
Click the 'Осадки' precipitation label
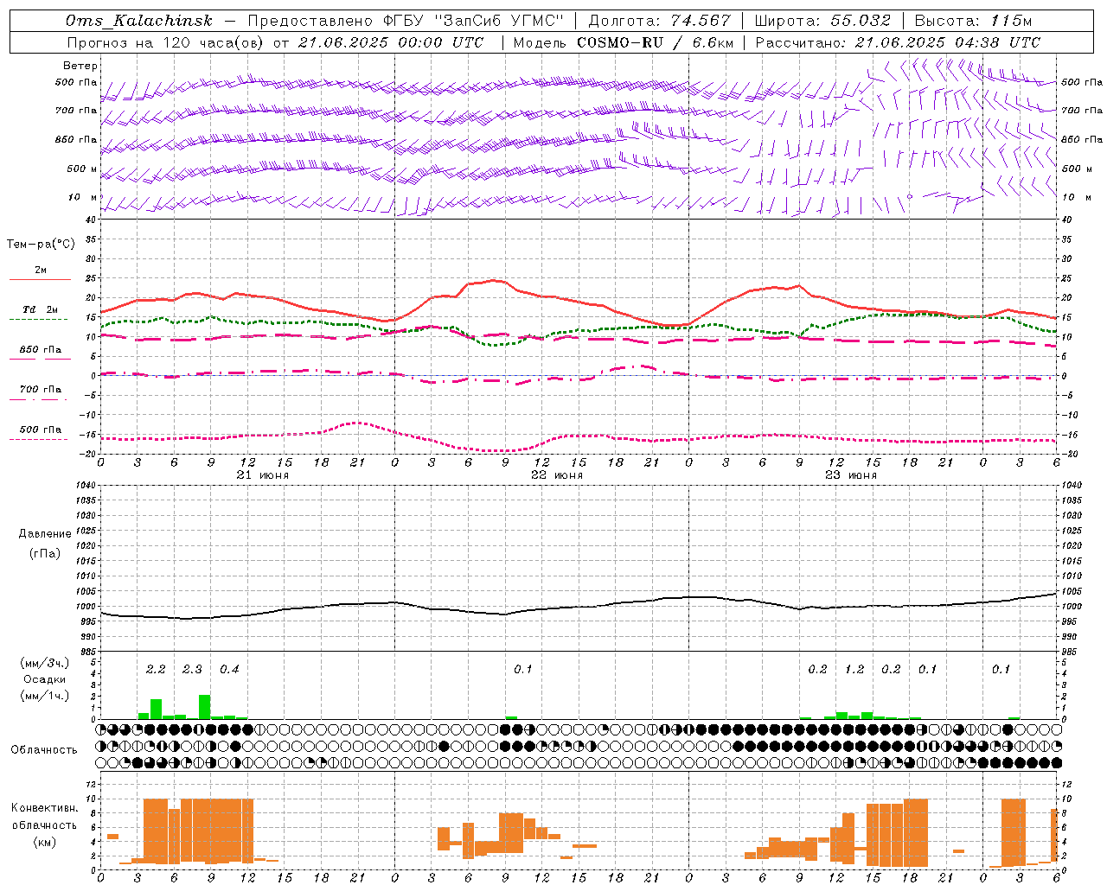click(x=44, y=679)
